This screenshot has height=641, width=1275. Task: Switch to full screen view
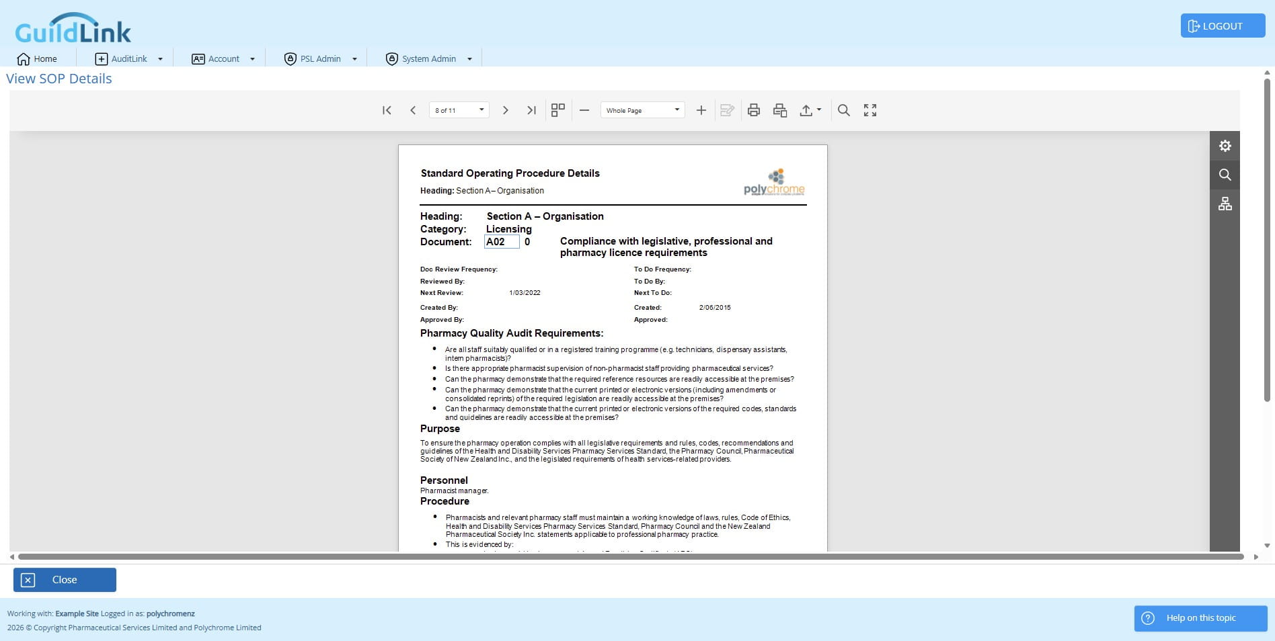click(870, 110)
